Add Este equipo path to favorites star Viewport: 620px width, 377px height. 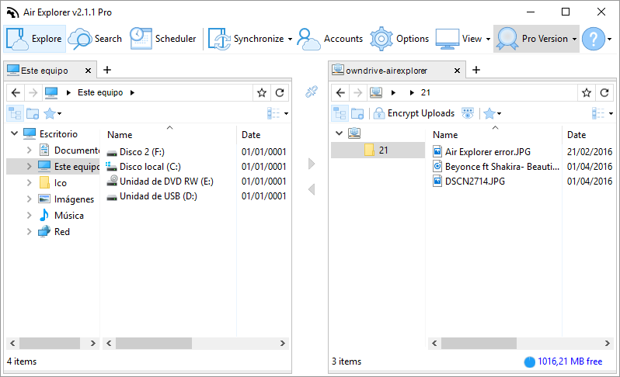click(x=262, y=93)
